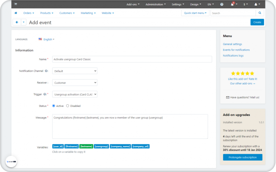Open the Orders menu
This screenshot has height=172, width=276.
pos(28,13)
